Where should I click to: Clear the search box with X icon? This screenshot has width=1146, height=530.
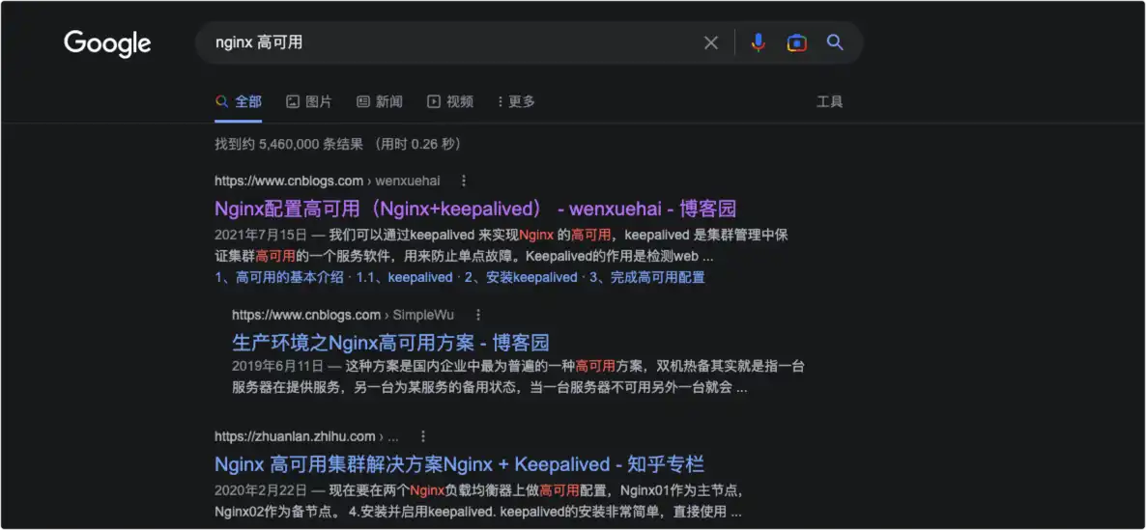click(710, 43)
